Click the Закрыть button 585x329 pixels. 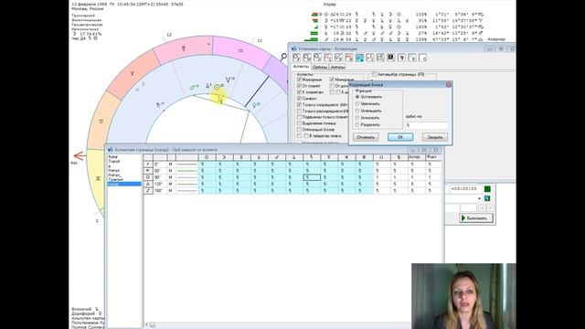[x=435, y=137]
